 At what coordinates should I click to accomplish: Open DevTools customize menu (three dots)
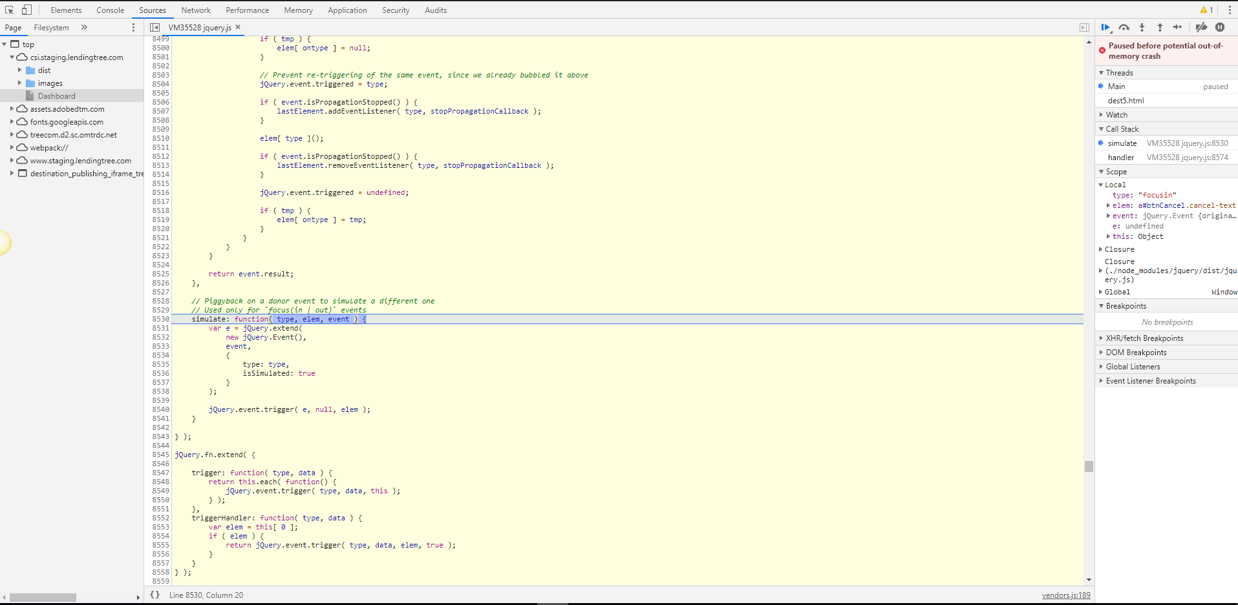tap(1229, 10)
